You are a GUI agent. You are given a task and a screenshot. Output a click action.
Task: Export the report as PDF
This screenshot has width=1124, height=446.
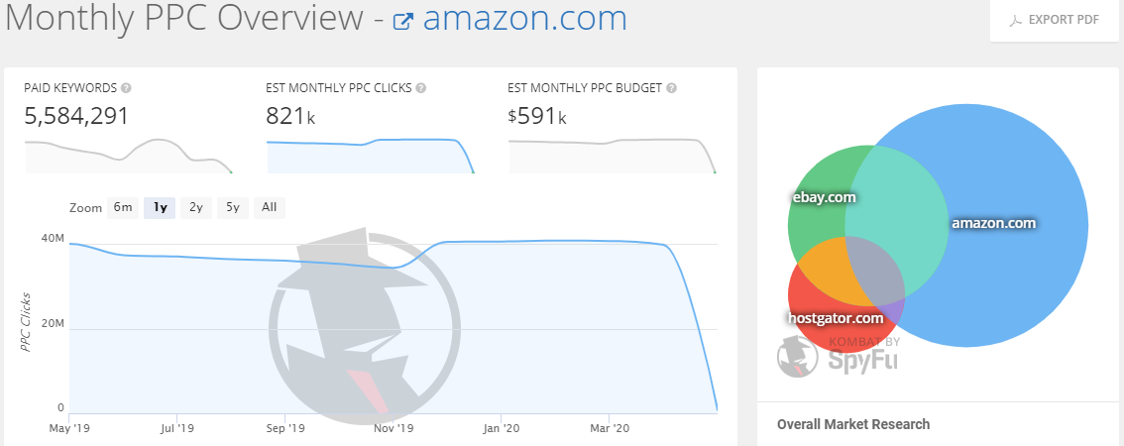click(1054, 20)
